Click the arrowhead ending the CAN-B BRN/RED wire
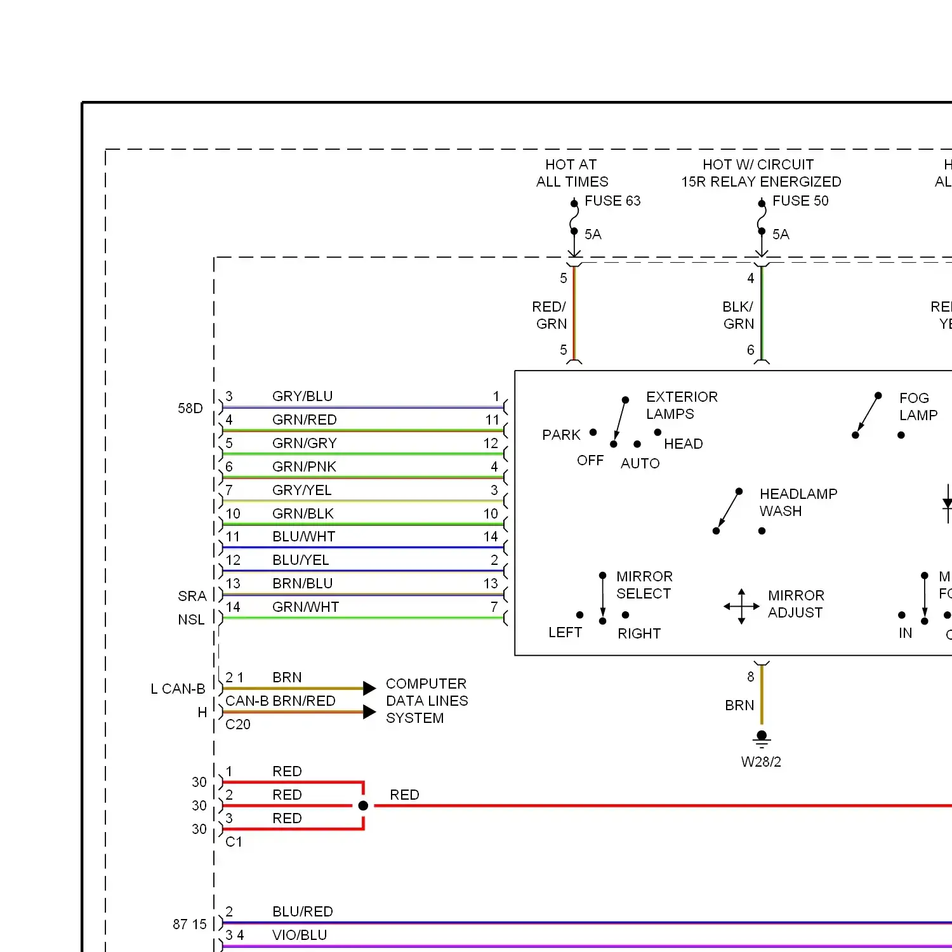The height and width of the screenshot is (952, 952). 369,711
